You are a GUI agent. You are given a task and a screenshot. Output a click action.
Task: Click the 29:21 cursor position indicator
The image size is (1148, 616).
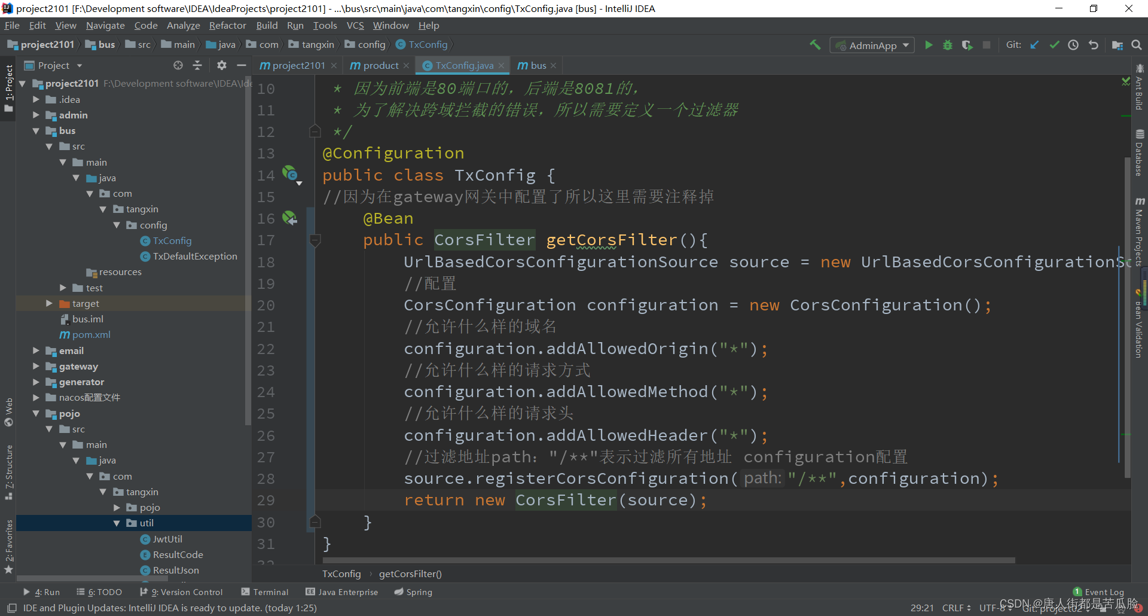coord(922,608)
